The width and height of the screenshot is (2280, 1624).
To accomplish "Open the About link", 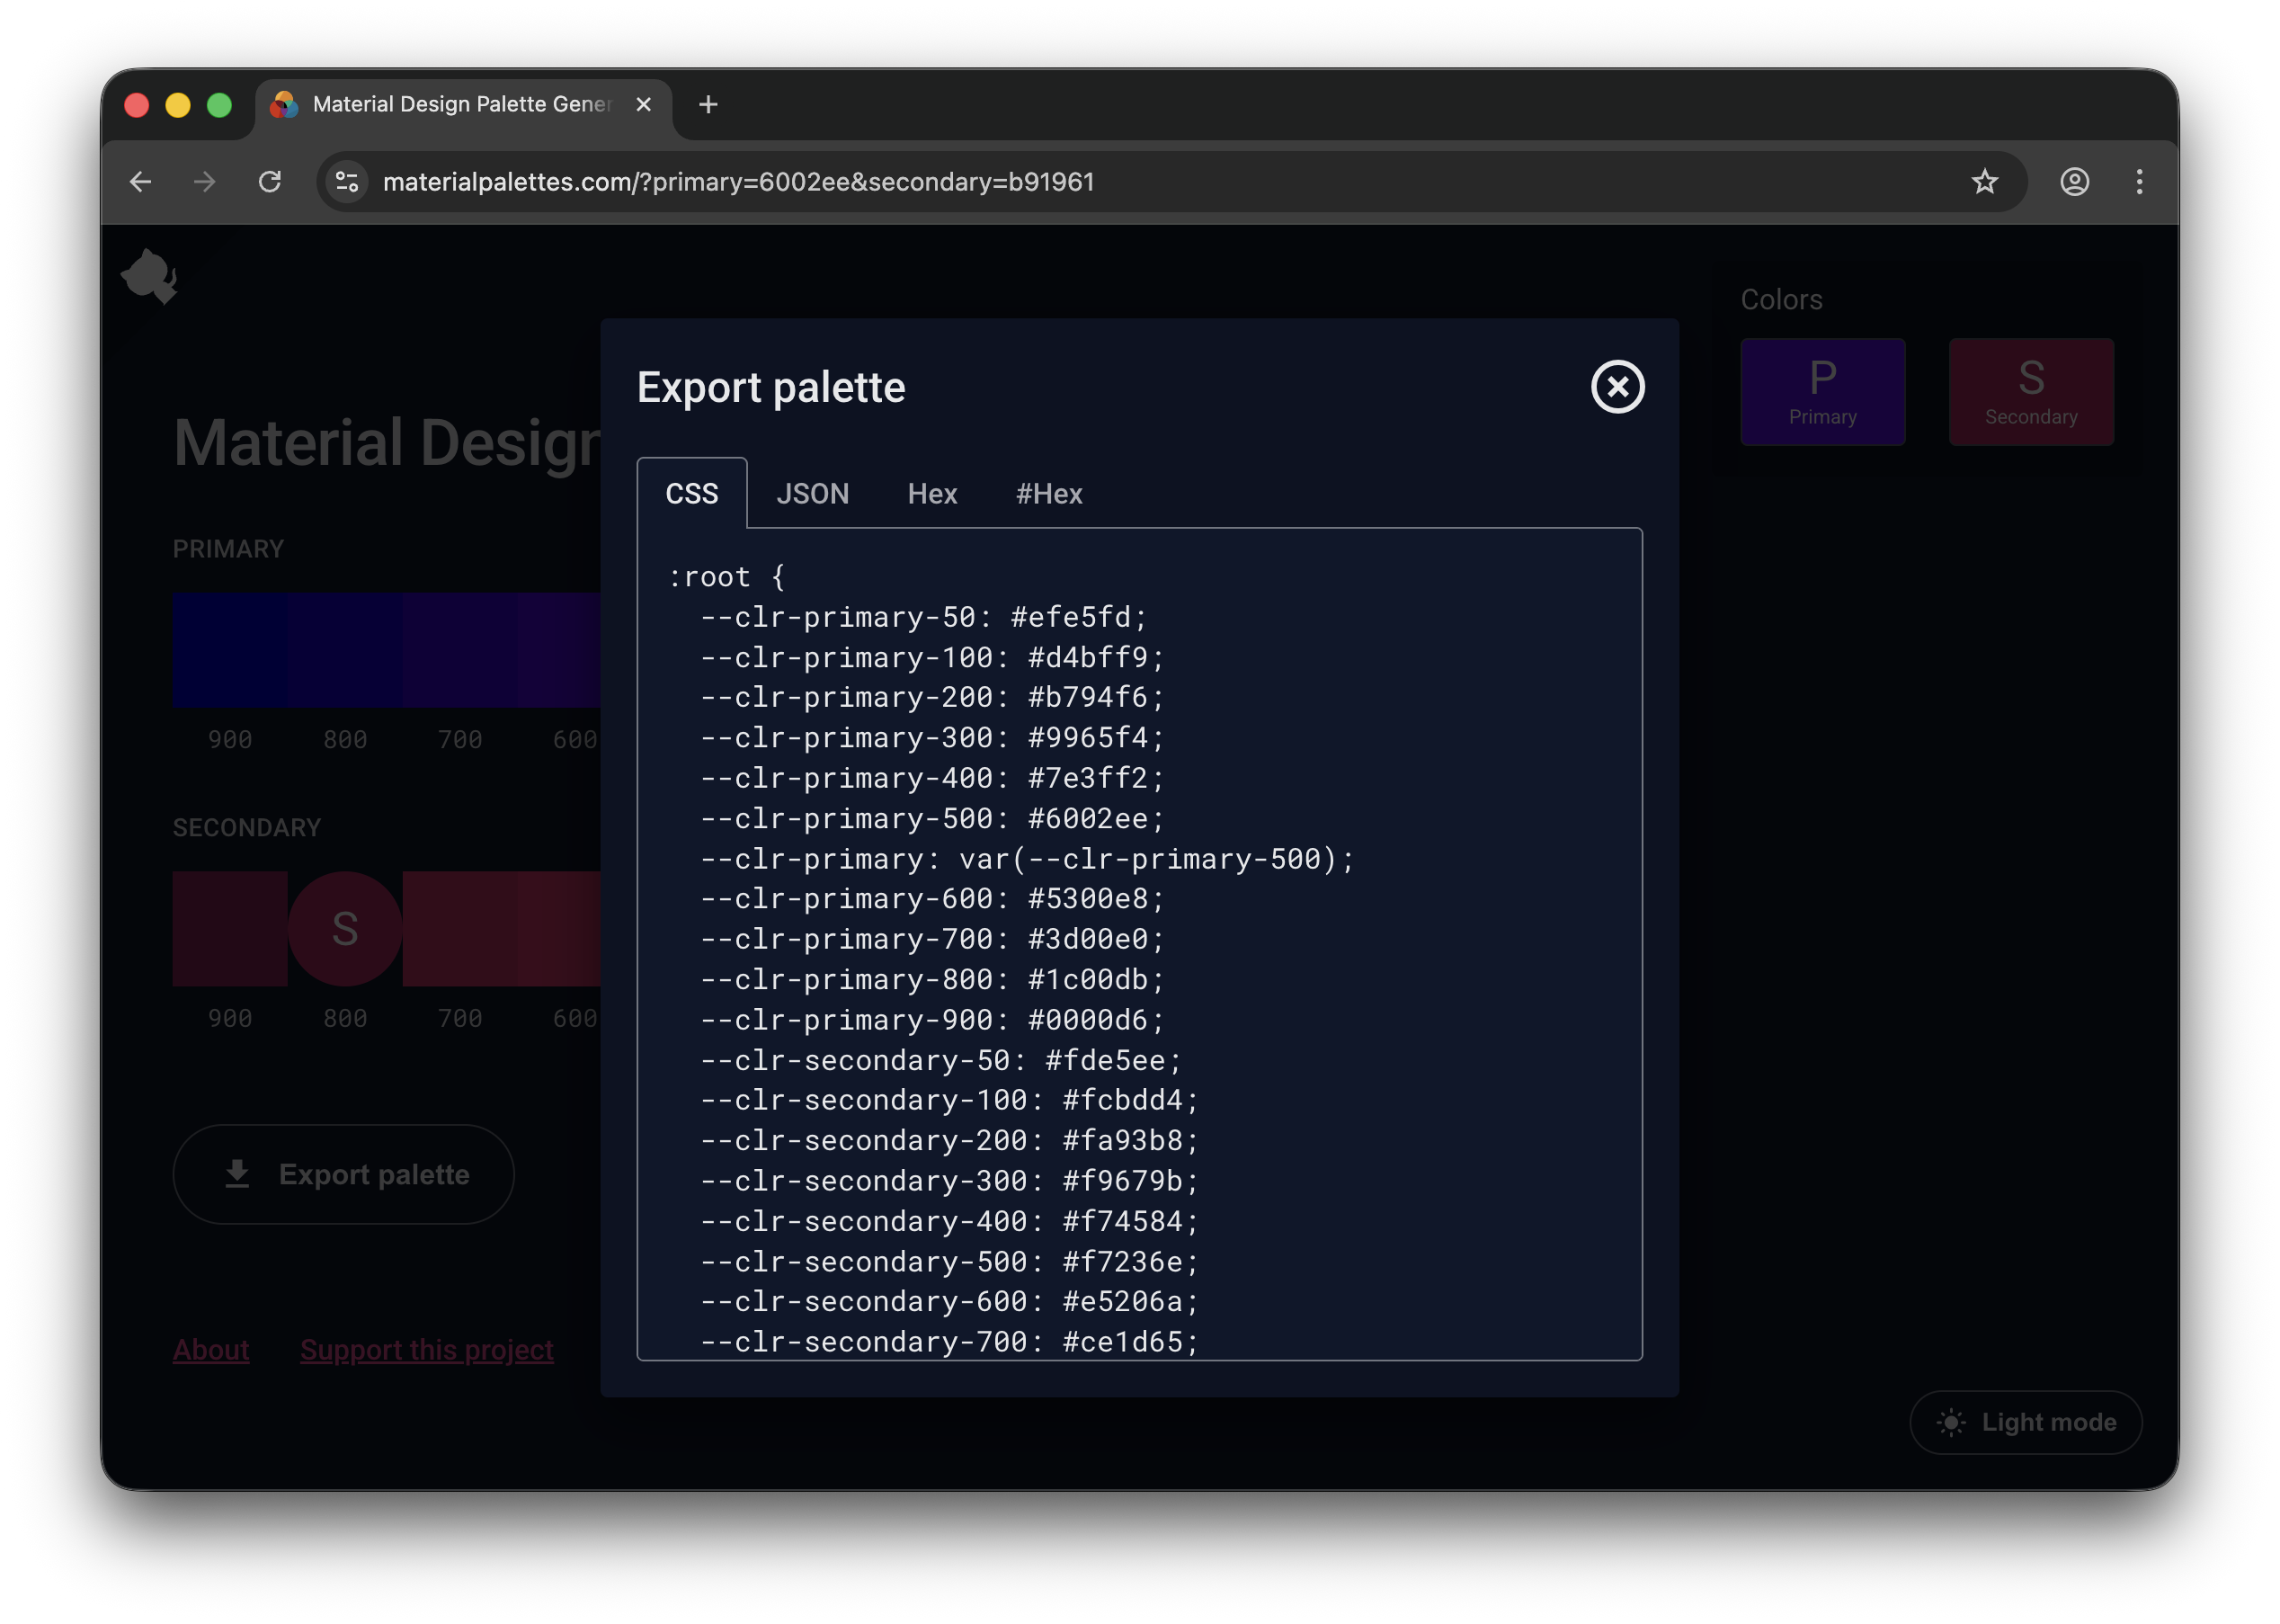I will tap(211, 1349).
